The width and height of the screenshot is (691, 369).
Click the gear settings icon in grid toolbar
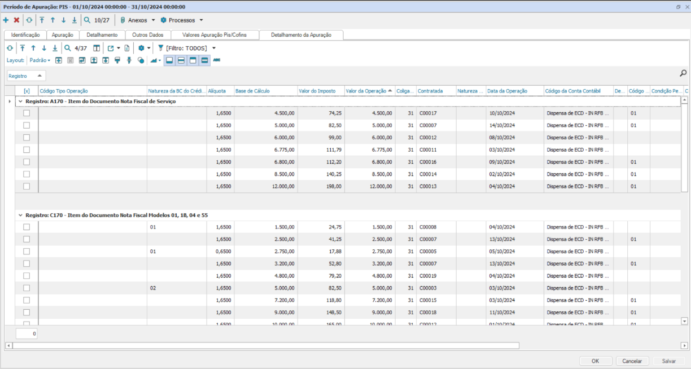[142, 48]
